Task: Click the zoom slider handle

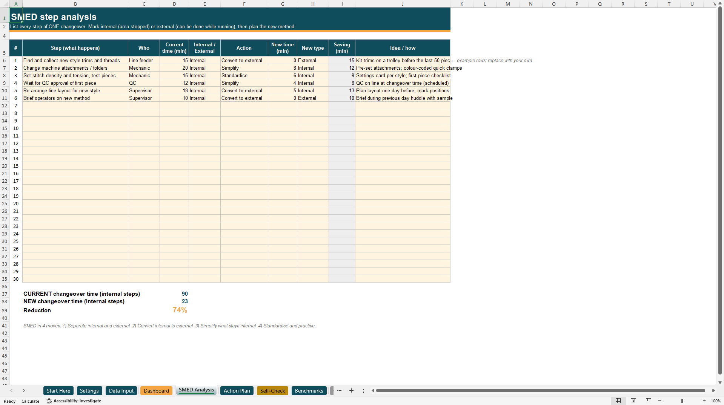Action: 682,401
